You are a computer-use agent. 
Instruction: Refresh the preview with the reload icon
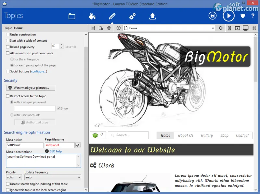221,28
